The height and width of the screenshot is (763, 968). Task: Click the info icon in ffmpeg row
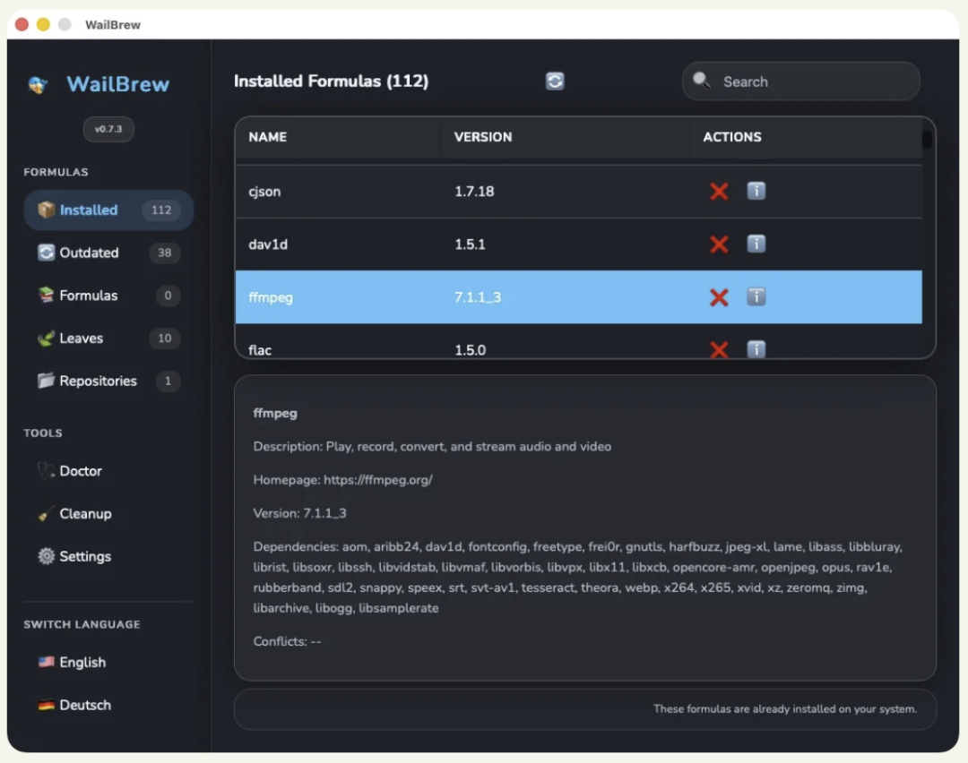[756, 297]
